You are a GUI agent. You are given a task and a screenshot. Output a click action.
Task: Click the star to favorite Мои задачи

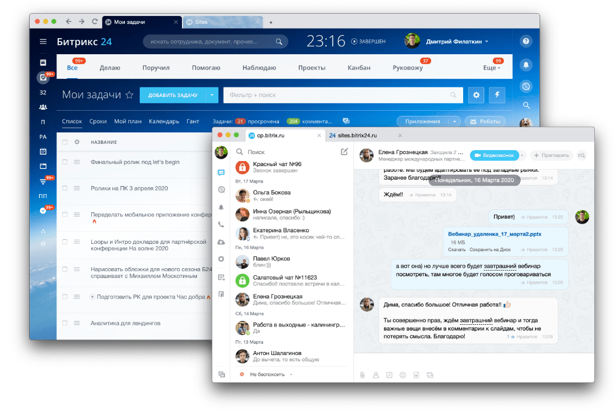coord(129,95)
